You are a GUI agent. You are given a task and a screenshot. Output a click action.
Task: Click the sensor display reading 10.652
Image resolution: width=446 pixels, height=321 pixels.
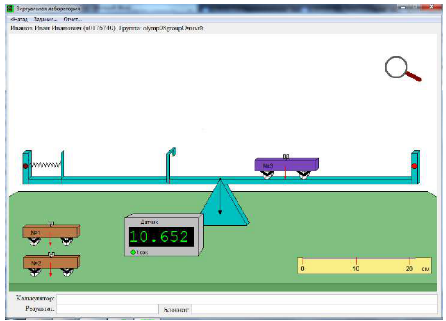(161, 237)
